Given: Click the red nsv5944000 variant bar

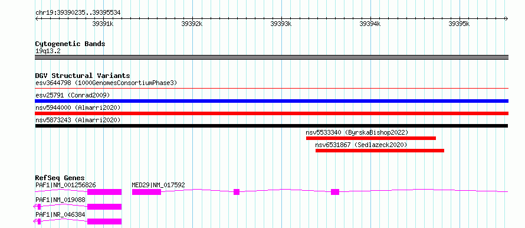Looking at the screenshot, I should pos(271,113).
